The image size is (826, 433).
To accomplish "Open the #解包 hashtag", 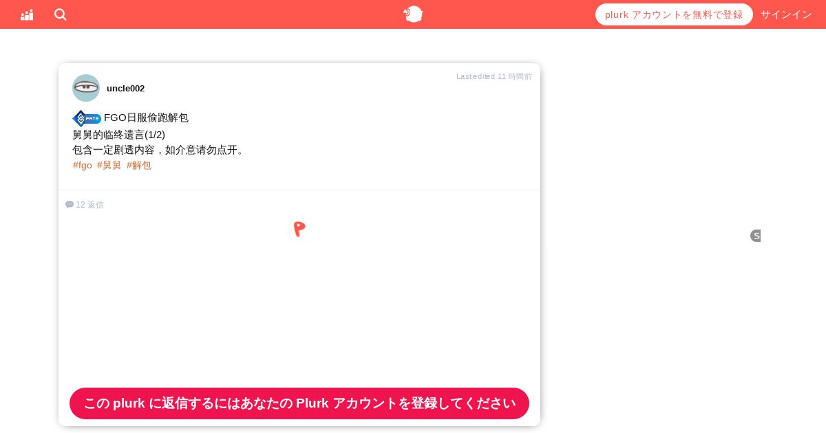I will (x=138, y=165).
